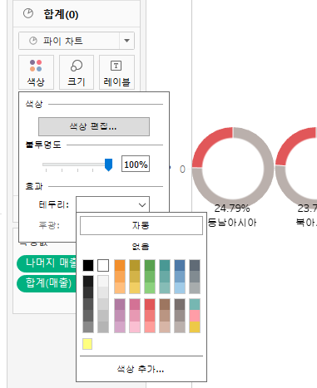This screenshot has height=388, width=317.
Task: Select the darkest red swatch
Action: click(x=150, y=304)
